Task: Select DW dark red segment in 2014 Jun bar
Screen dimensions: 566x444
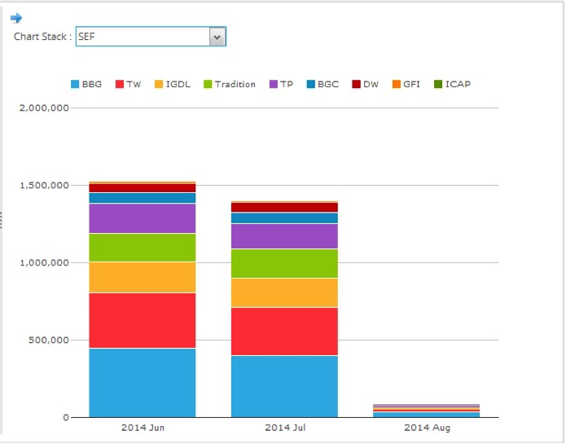Action: point(143,188)
